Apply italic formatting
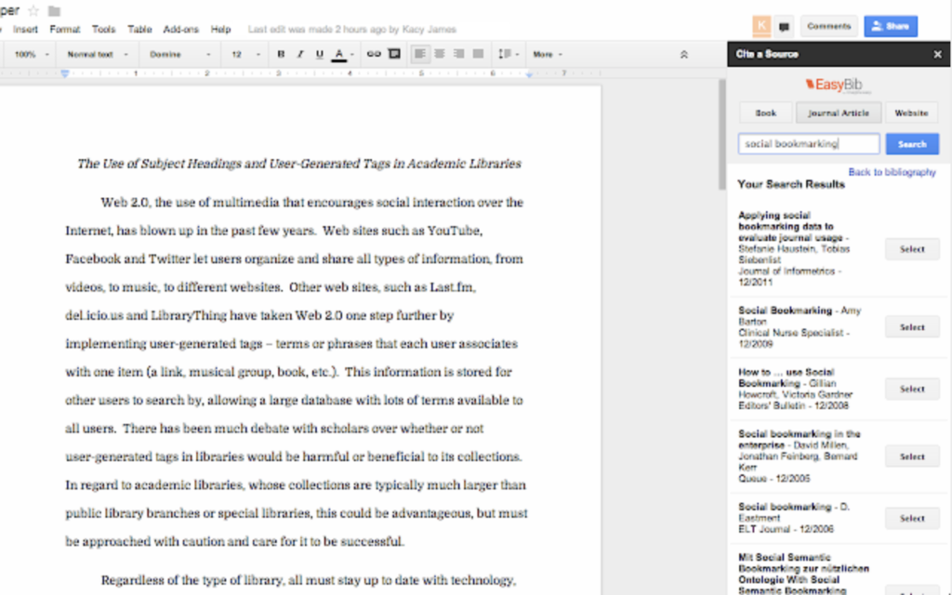The height and width of the screenshot is (595, 952). pyautogui.click(x=299, y=54)
